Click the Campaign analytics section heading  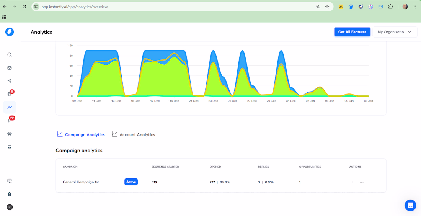(79, 151)
